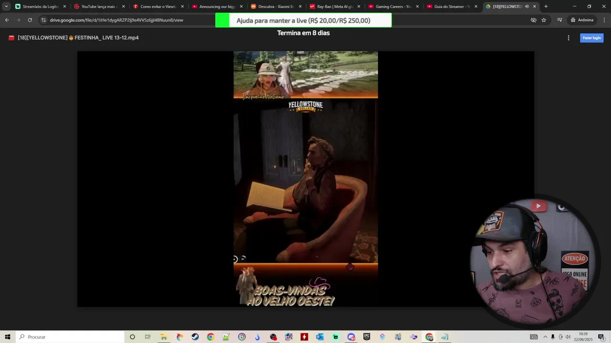Click the Procurar search box

pos(70,337)
